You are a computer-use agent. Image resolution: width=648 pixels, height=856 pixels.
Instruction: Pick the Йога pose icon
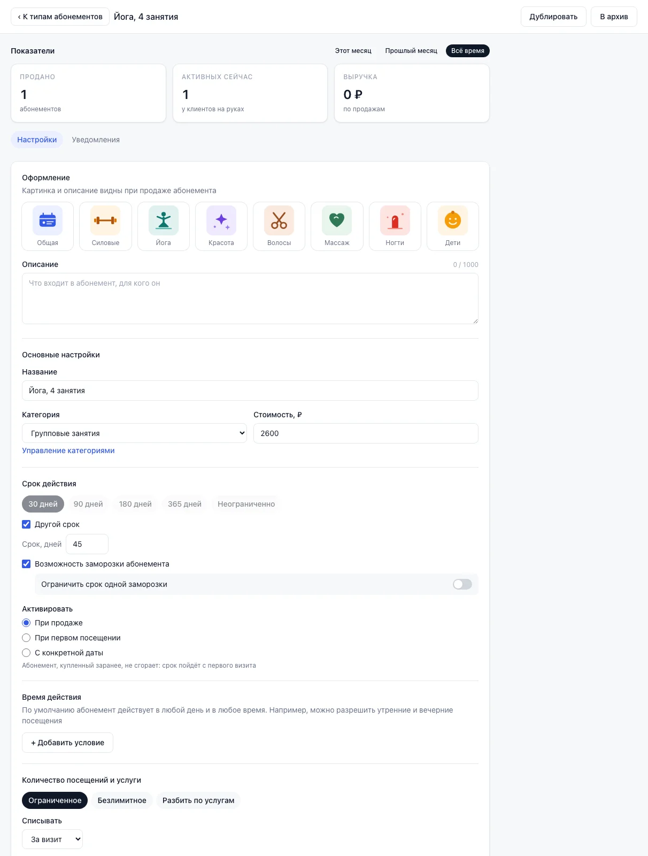[x=164, y=226]
